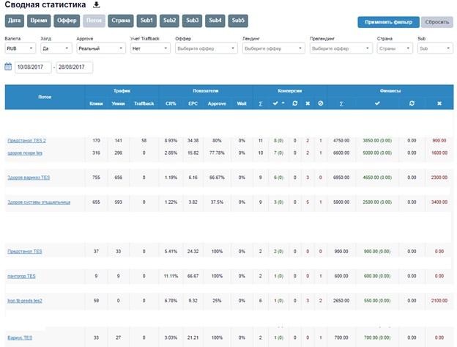Group statistics by Время
The width and height of the screenshot is (457, 347).
39,21
